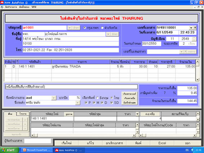Select the item row ลูกปืนทดสอบ TRADA

tap(100, 67)
